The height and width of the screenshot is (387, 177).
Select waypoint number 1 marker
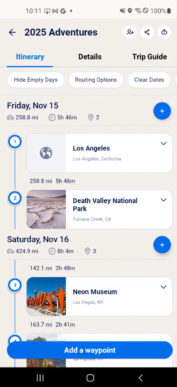[x=15, y=142]
